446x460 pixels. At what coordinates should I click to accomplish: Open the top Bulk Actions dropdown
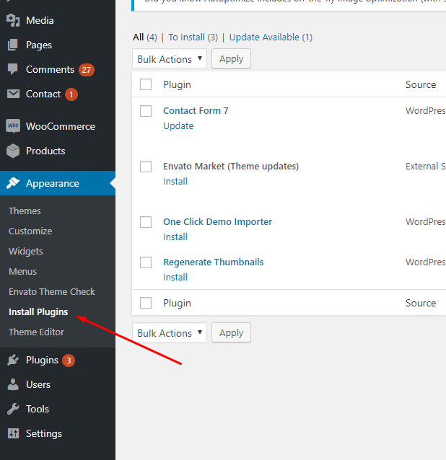(x=170, y=59)
